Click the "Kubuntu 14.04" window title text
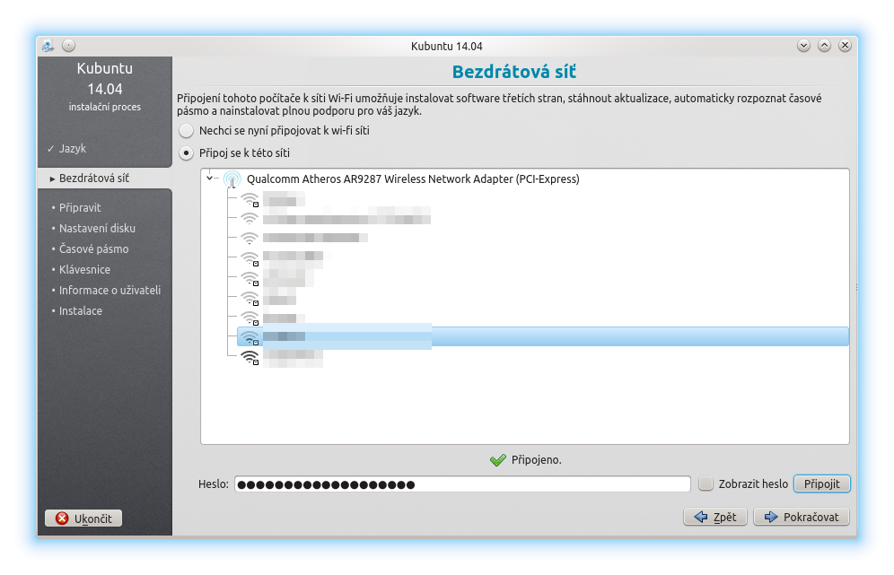Image resolution: width=894 pixels, height=575 pixels. tap(446, 46)
